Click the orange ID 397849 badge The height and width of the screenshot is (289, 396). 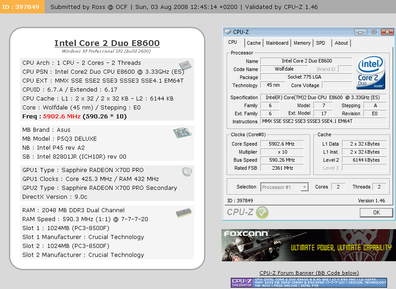tap(22, 7)
